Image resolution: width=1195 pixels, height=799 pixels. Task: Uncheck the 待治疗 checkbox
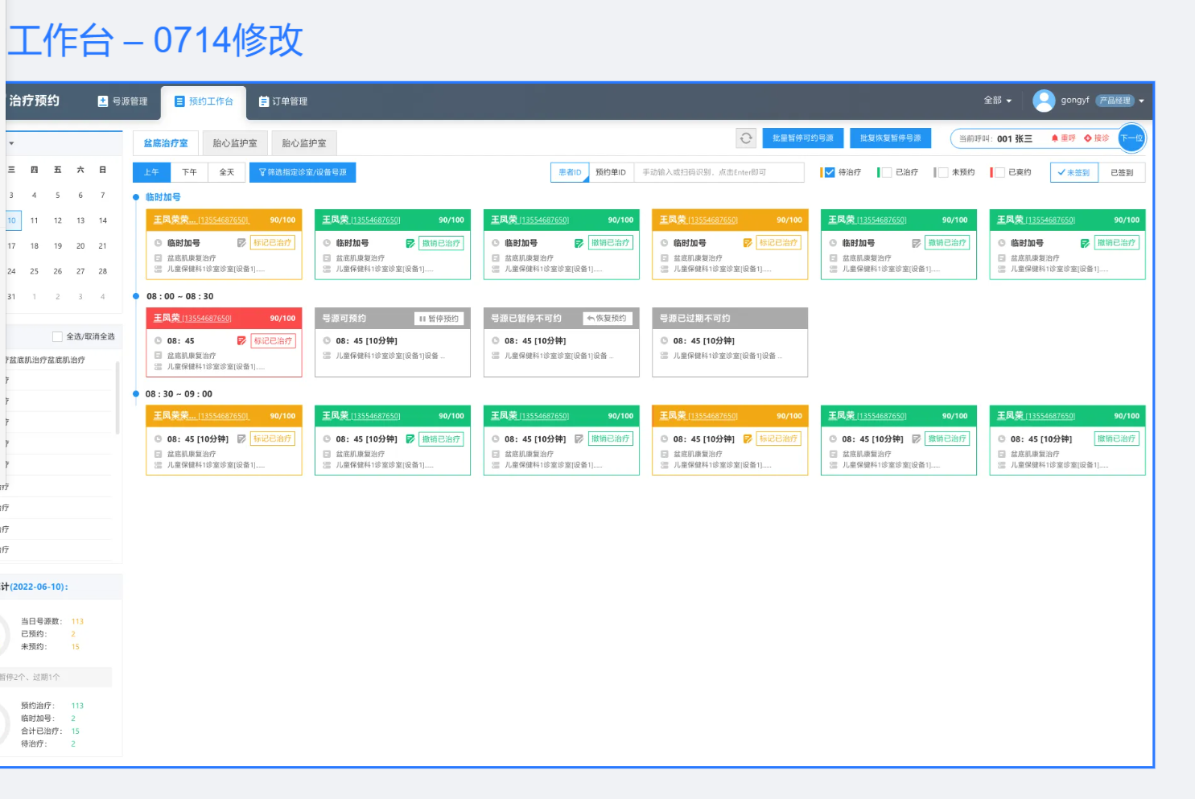[830, 172]
